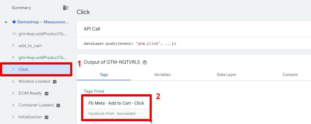The height and width of the screenshot is (124, 311).
Task: Click the dataLayer.push gtm.click code line
Action: 130,43
